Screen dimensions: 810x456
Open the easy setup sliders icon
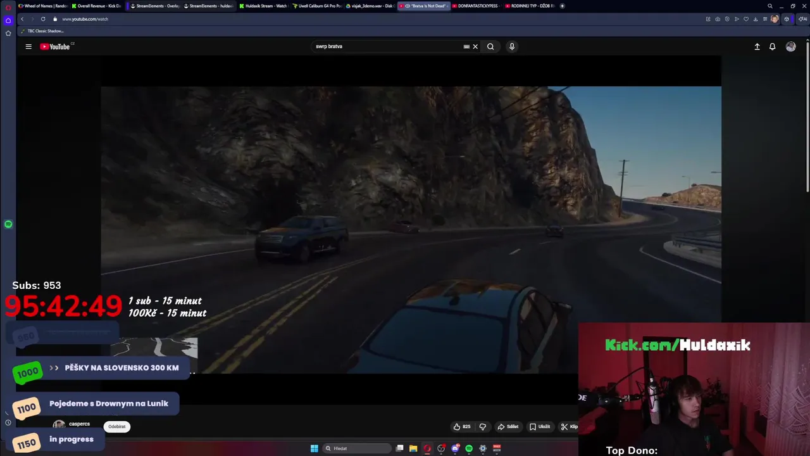[765, 19]
